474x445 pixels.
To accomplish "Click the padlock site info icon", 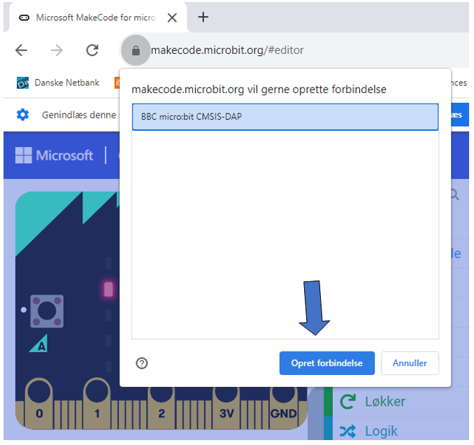I will tap(136, 50).
